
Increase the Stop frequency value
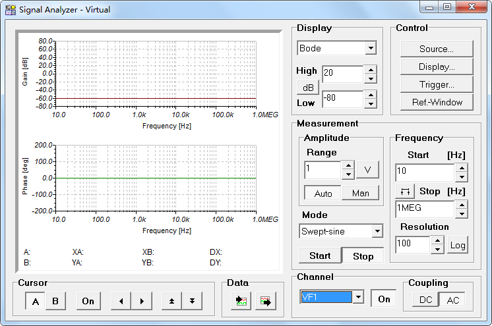pos(462,205)
